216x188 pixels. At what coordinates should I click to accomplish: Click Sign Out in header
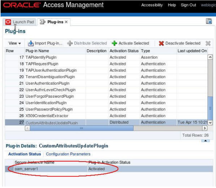(x=188, y=5)
